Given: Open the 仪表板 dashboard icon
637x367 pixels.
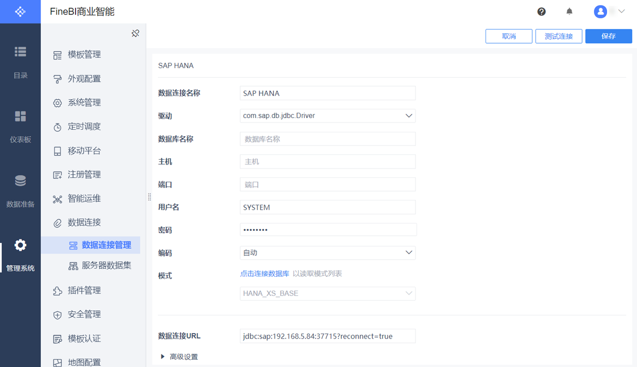Looking at the screenshot, I should pos(20,116).
